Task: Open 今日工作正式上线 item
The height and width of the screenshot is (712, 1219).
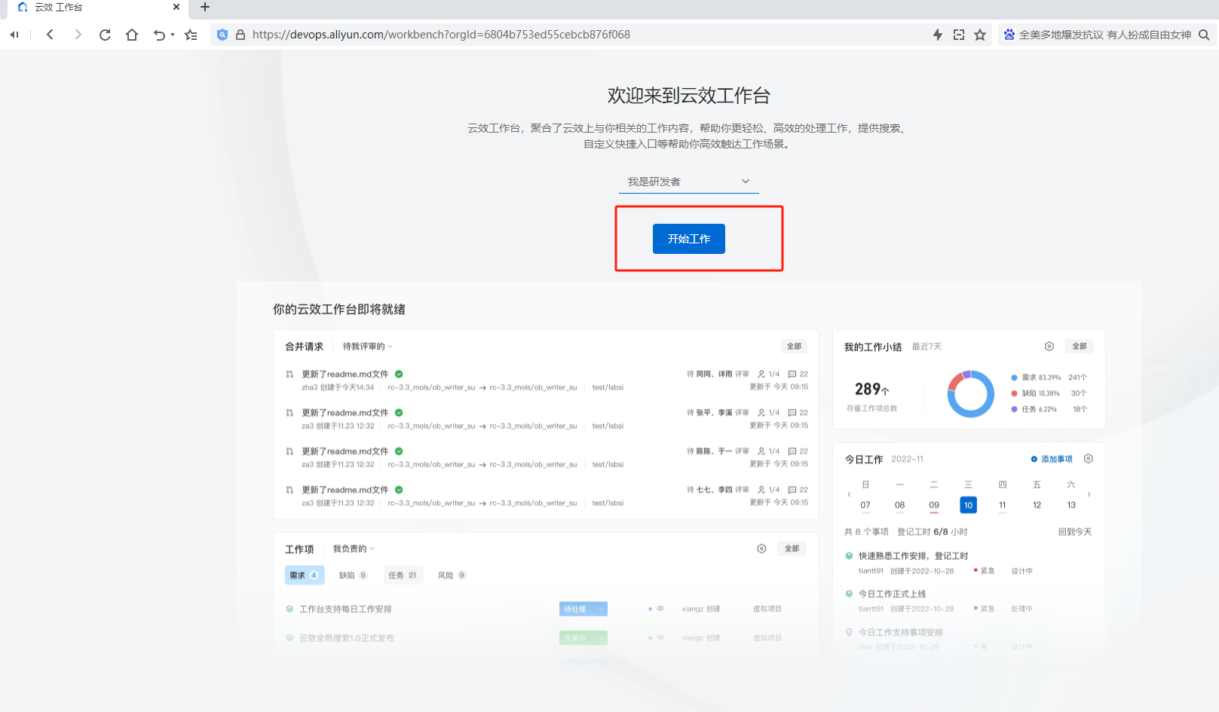Action: pos(892,594)
